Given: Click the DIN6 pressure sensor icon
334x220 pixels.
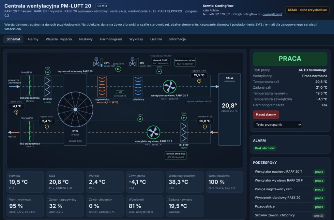Looking at the screenshot, I should [184, 118].
